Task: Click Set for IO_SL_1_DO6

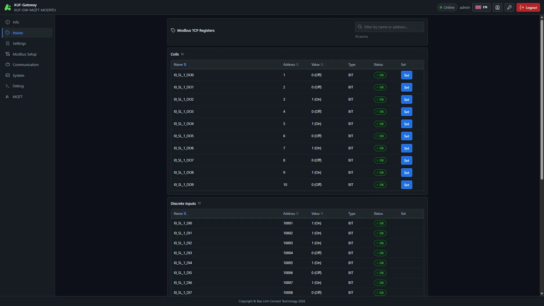Action: point(407,148)
